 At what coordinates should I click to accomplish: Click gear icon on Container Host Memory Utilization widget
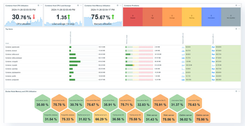[118, 6]
